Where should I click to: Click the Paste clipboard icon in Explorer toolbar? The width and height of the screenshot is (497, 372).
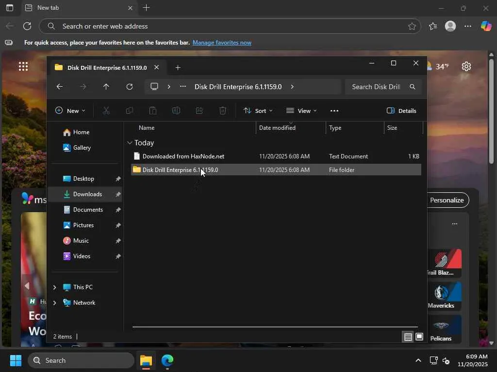(153, 111)
